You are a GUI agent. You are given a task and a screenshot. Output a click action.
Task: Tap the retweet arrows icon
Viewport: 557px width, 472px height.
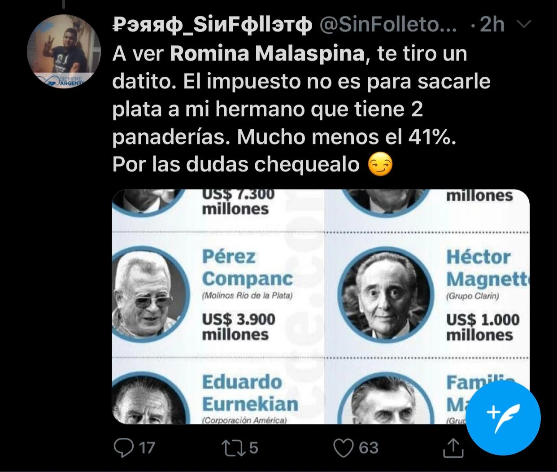(233, 447)
